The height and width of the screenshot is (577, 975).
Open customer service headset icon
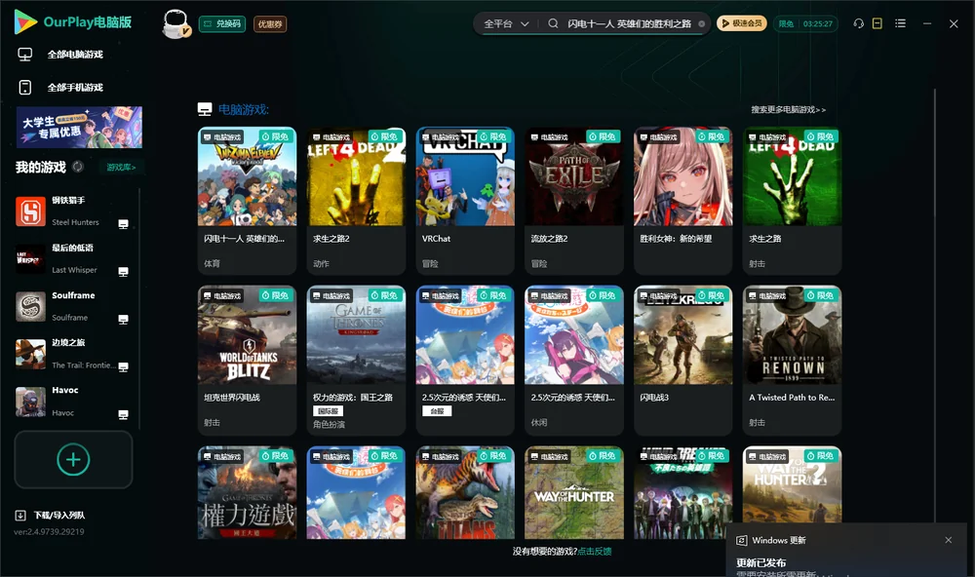[859, 23]
